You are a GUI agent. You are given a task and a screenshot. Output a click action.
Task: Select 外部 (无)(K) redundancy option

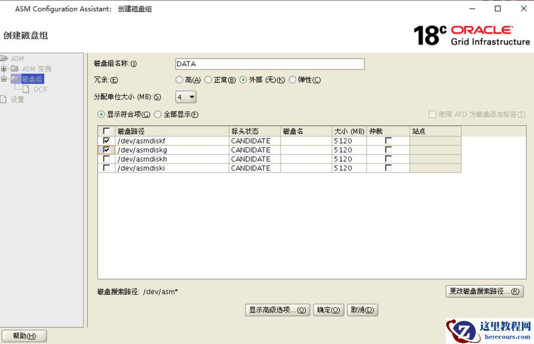243,80
